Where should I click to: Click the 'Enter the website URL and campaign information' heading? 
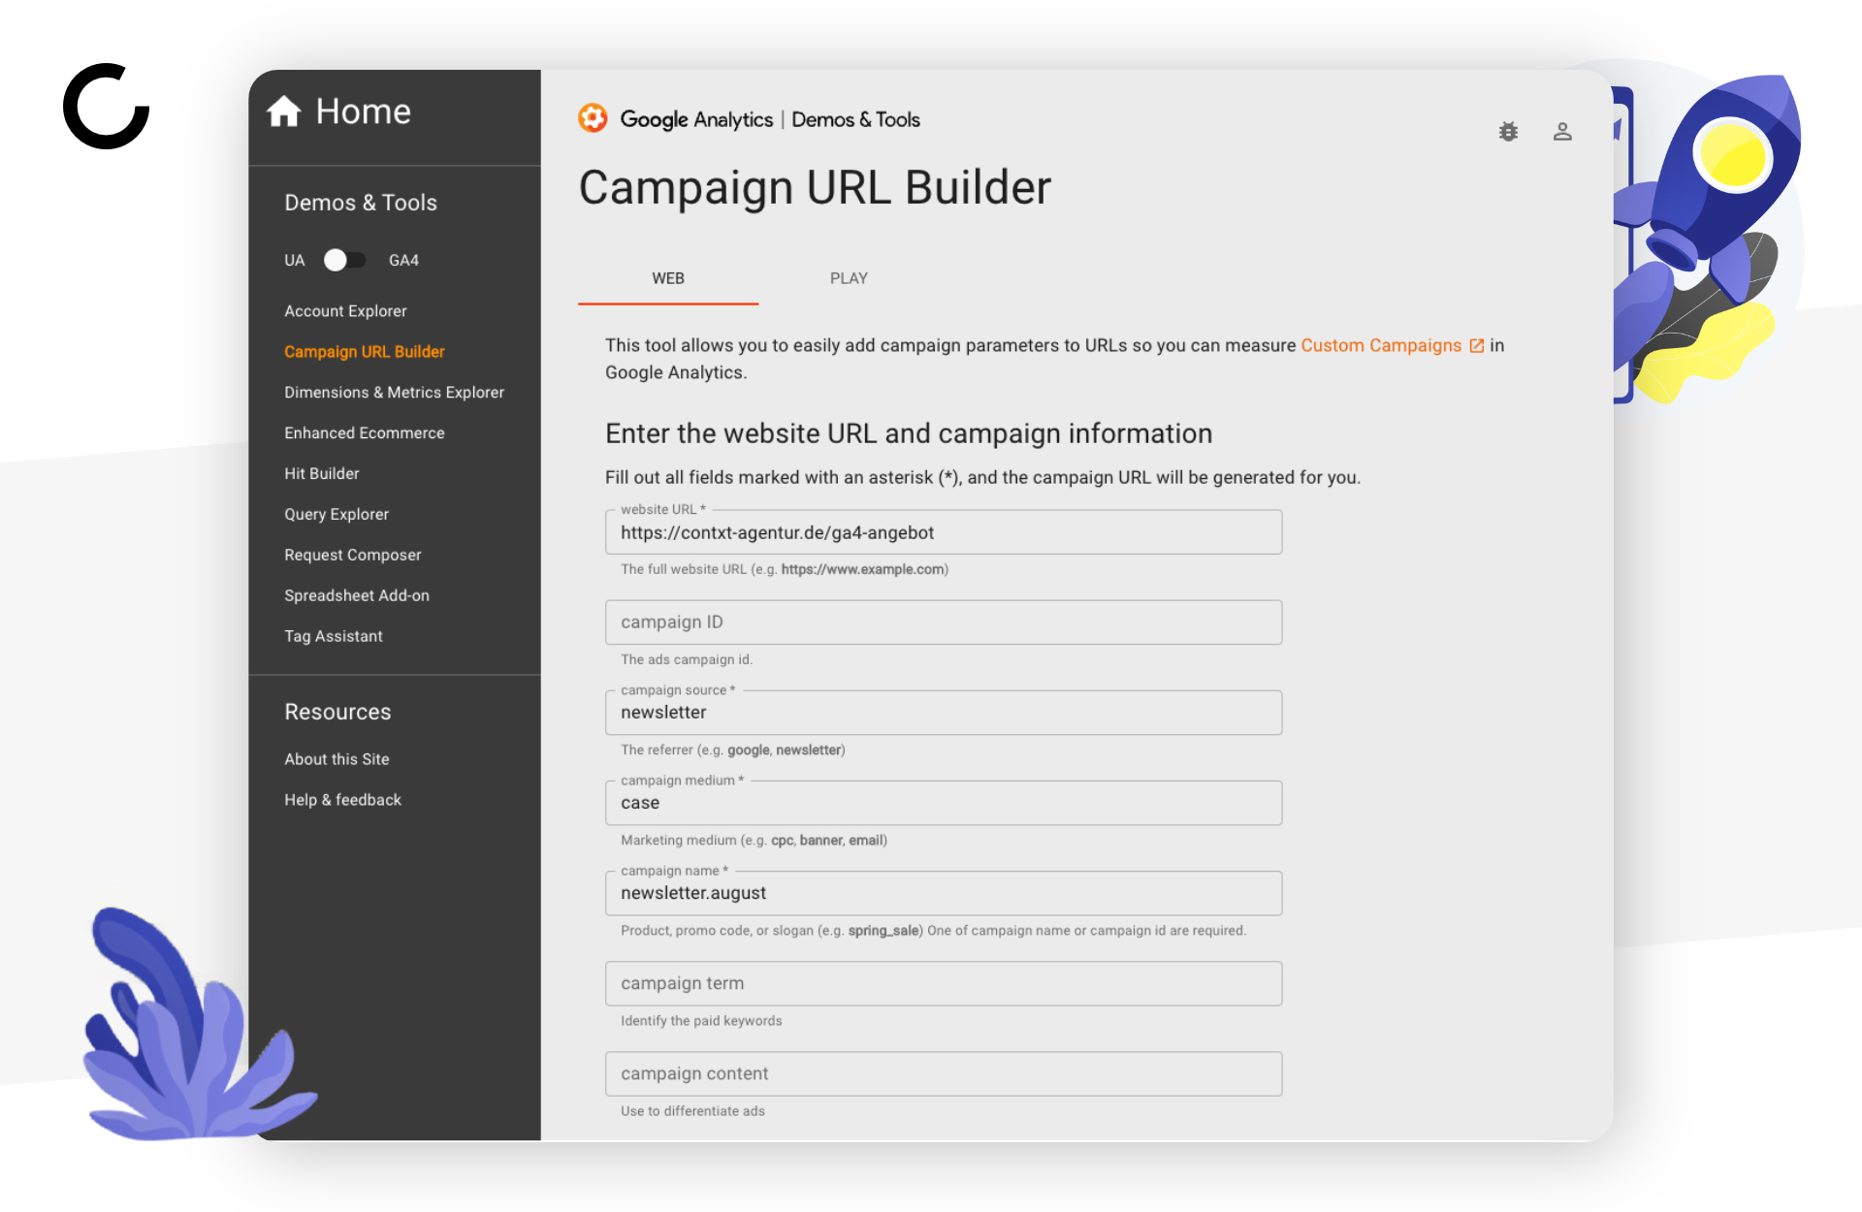909,433
